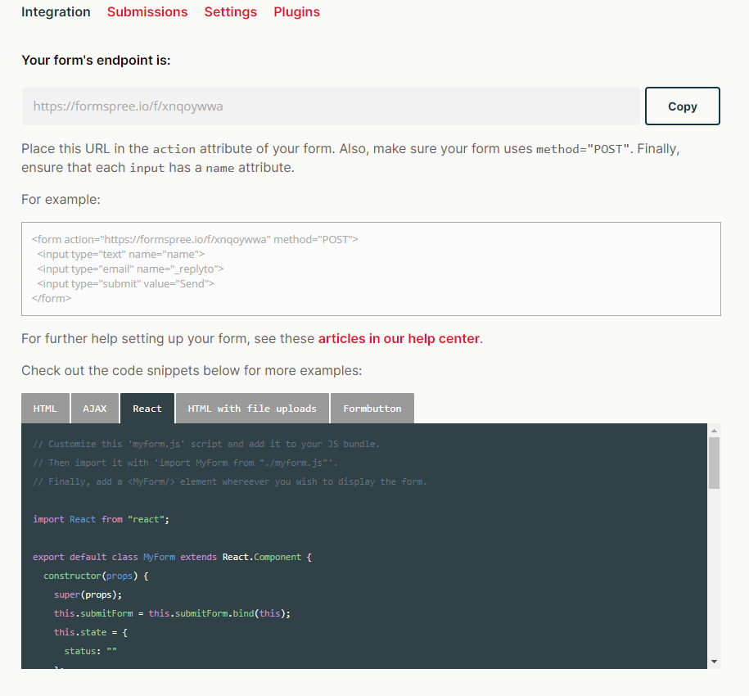749x696 pixels.
Task: Click the '// Finally, add a <MyForm/>' comment line
Action: (230, 481)
